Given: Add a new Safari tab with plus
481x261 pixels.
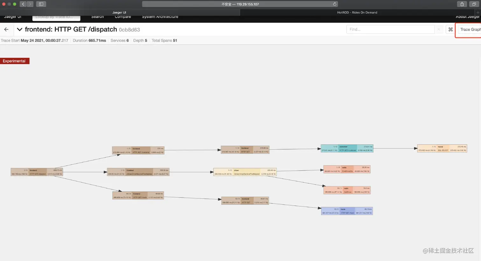Looking at the screenshot, I should (x=478, y=12).
